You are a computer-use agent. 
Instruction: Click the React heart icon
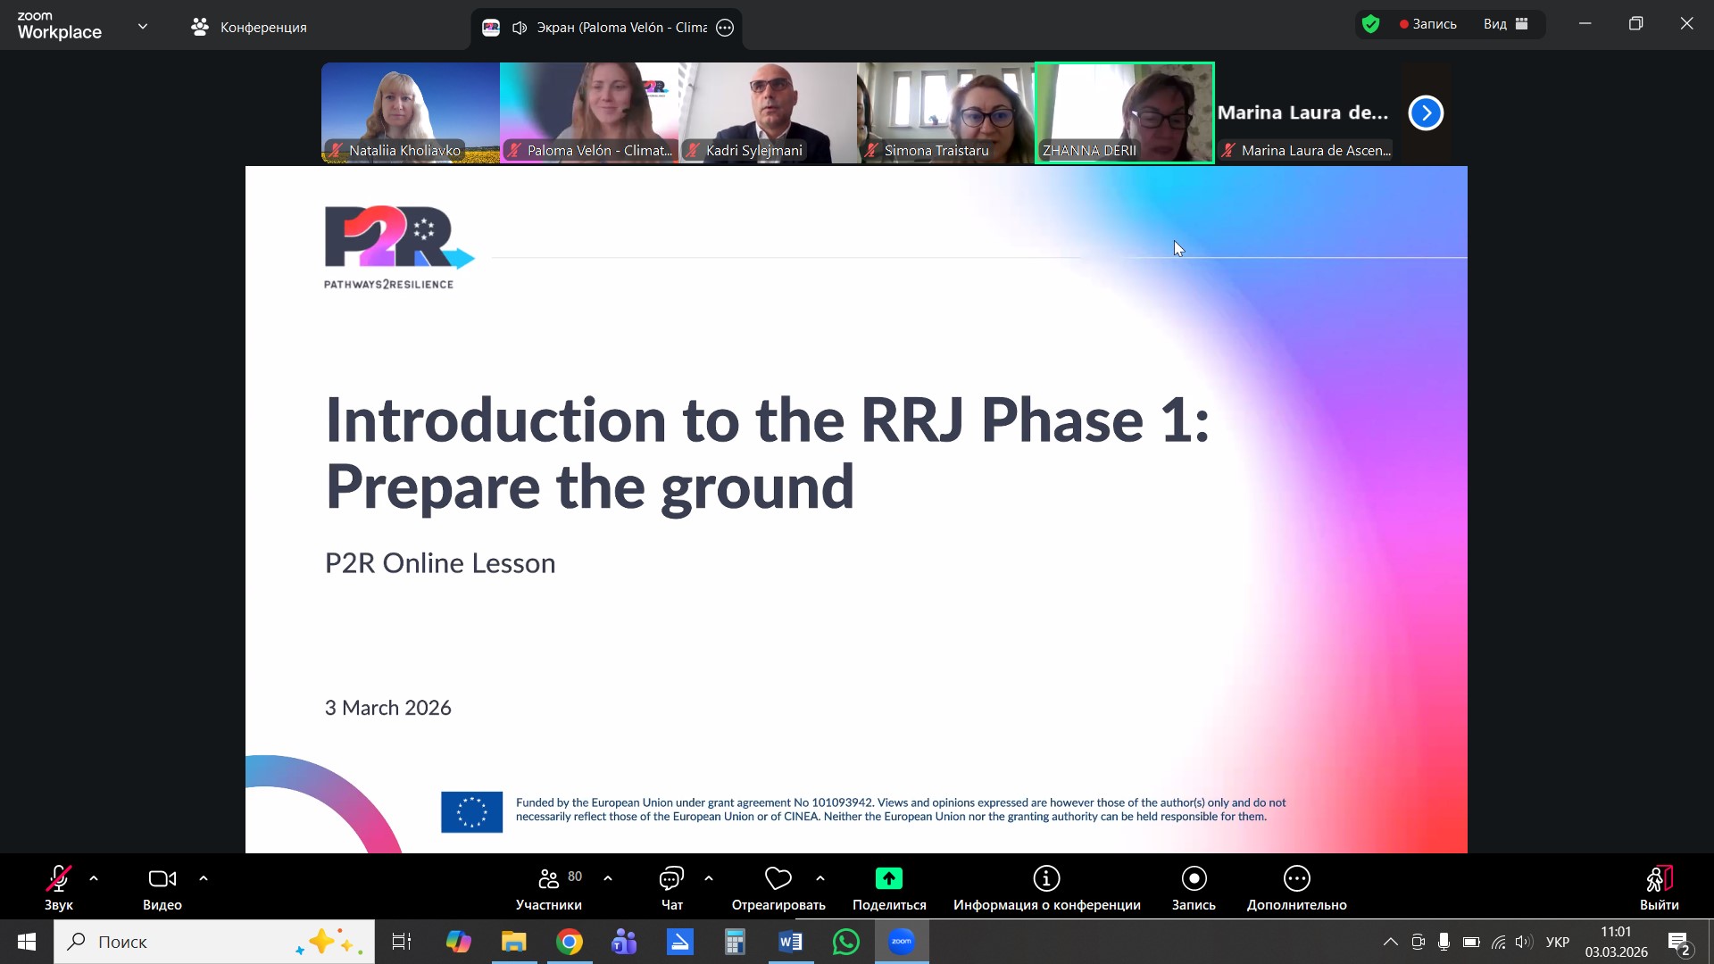[x=778, y=879]
